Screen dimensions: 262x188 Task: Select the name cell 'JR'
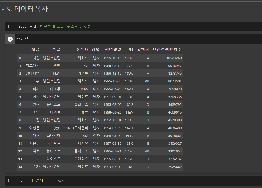(38, 159)
